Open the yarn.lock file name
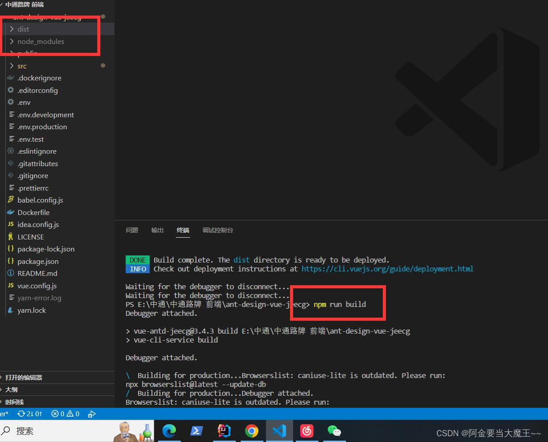The image size is (548, 442). point(32,310)
